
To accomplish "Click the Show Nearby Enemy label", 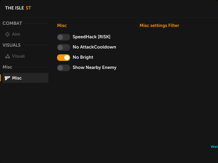I will coord(94,67).
